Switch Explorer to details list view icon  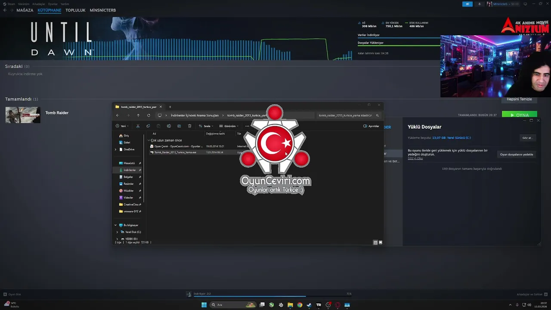point(375,242)
